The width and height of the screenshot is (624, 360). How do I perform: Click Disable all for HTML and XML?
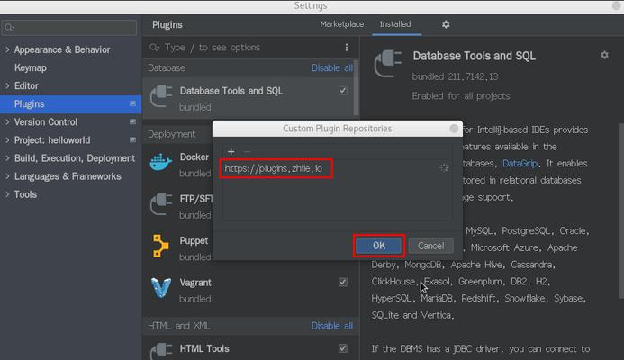pos(332,326)
